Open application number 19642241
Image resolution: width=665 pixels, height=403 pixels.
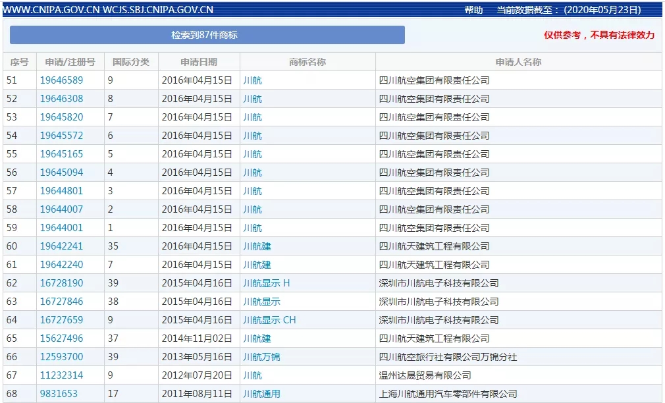[x=61, y=246]
